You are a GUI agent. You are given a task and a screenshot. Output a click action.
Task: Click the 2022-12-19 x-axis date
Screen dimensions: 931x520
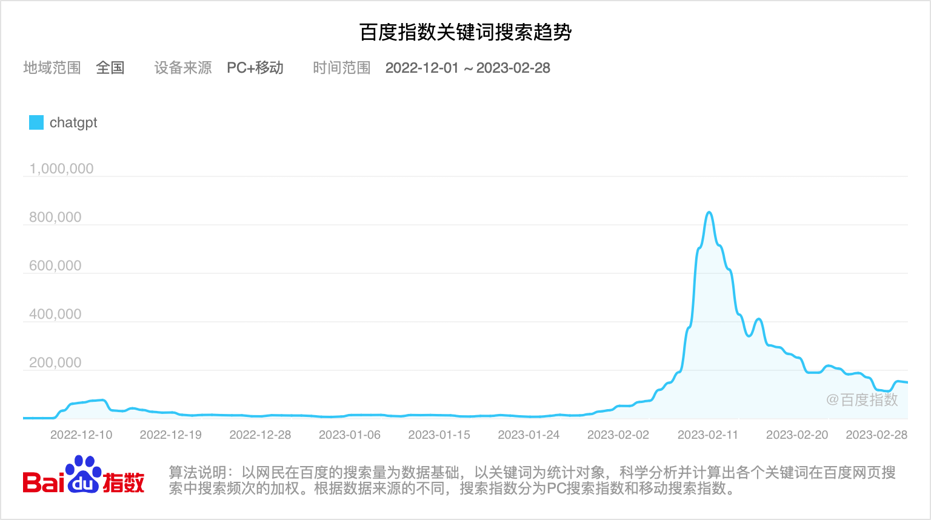tap(171, 435)
